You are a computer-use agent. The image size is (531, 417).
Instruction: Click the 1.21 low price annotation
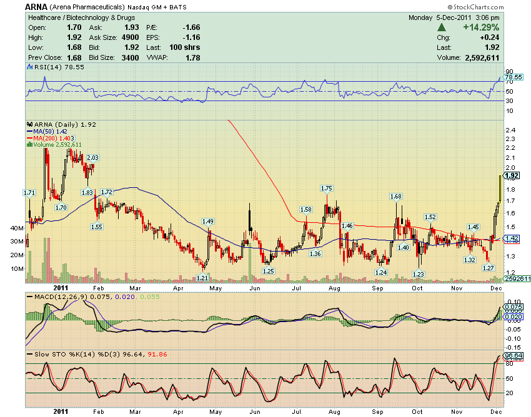pyautogui.click(x=202, y=278)
